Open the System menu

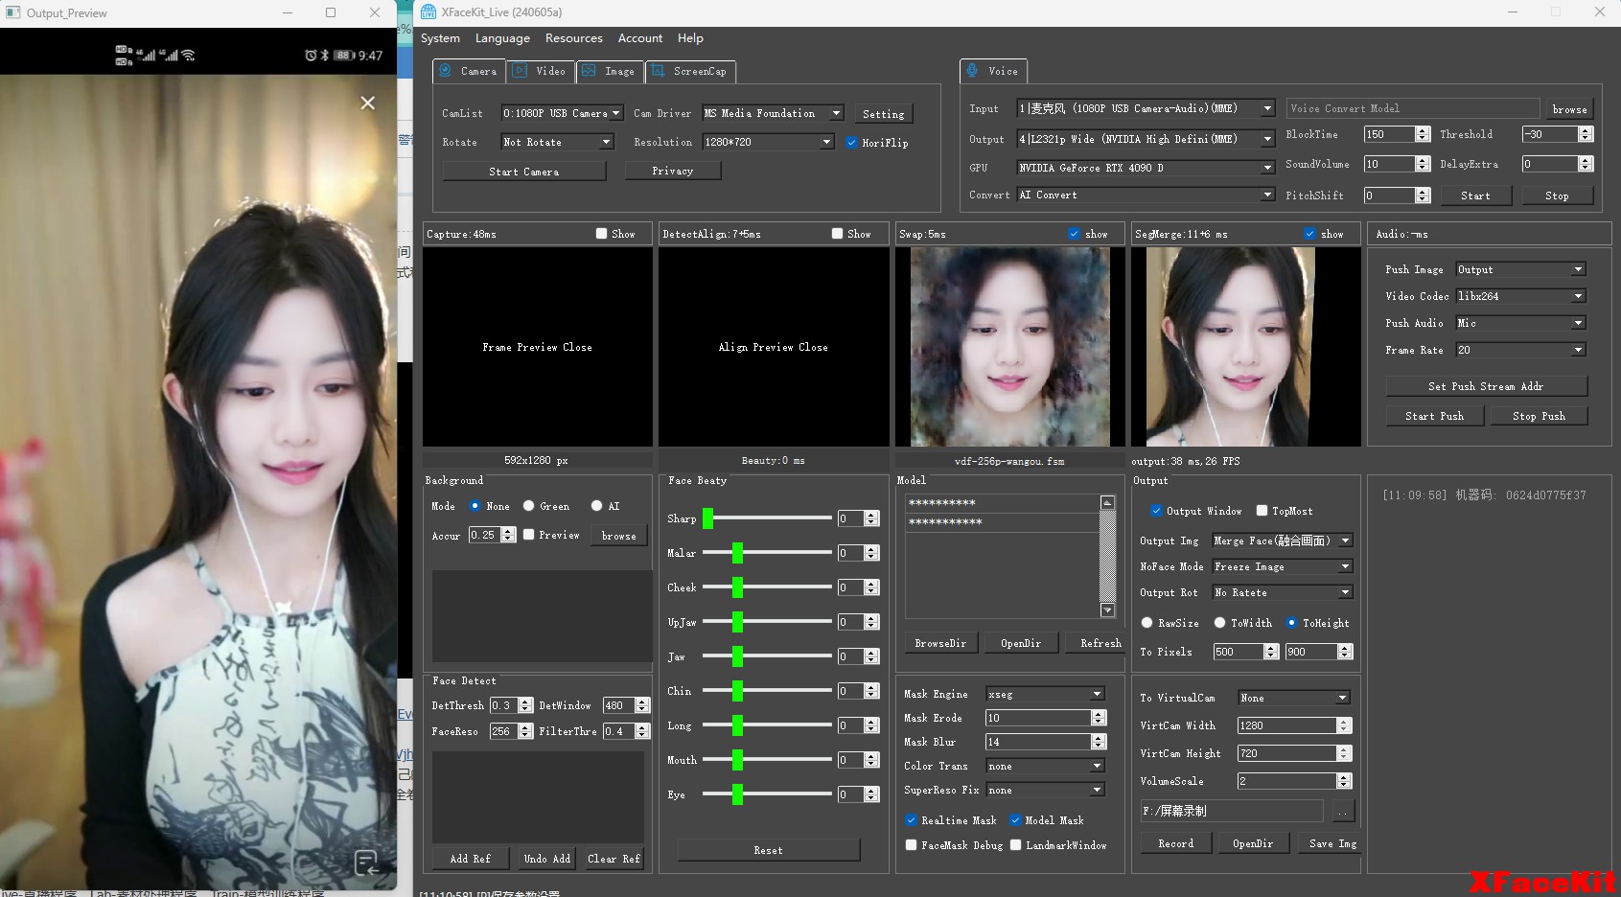pos(440,38)
